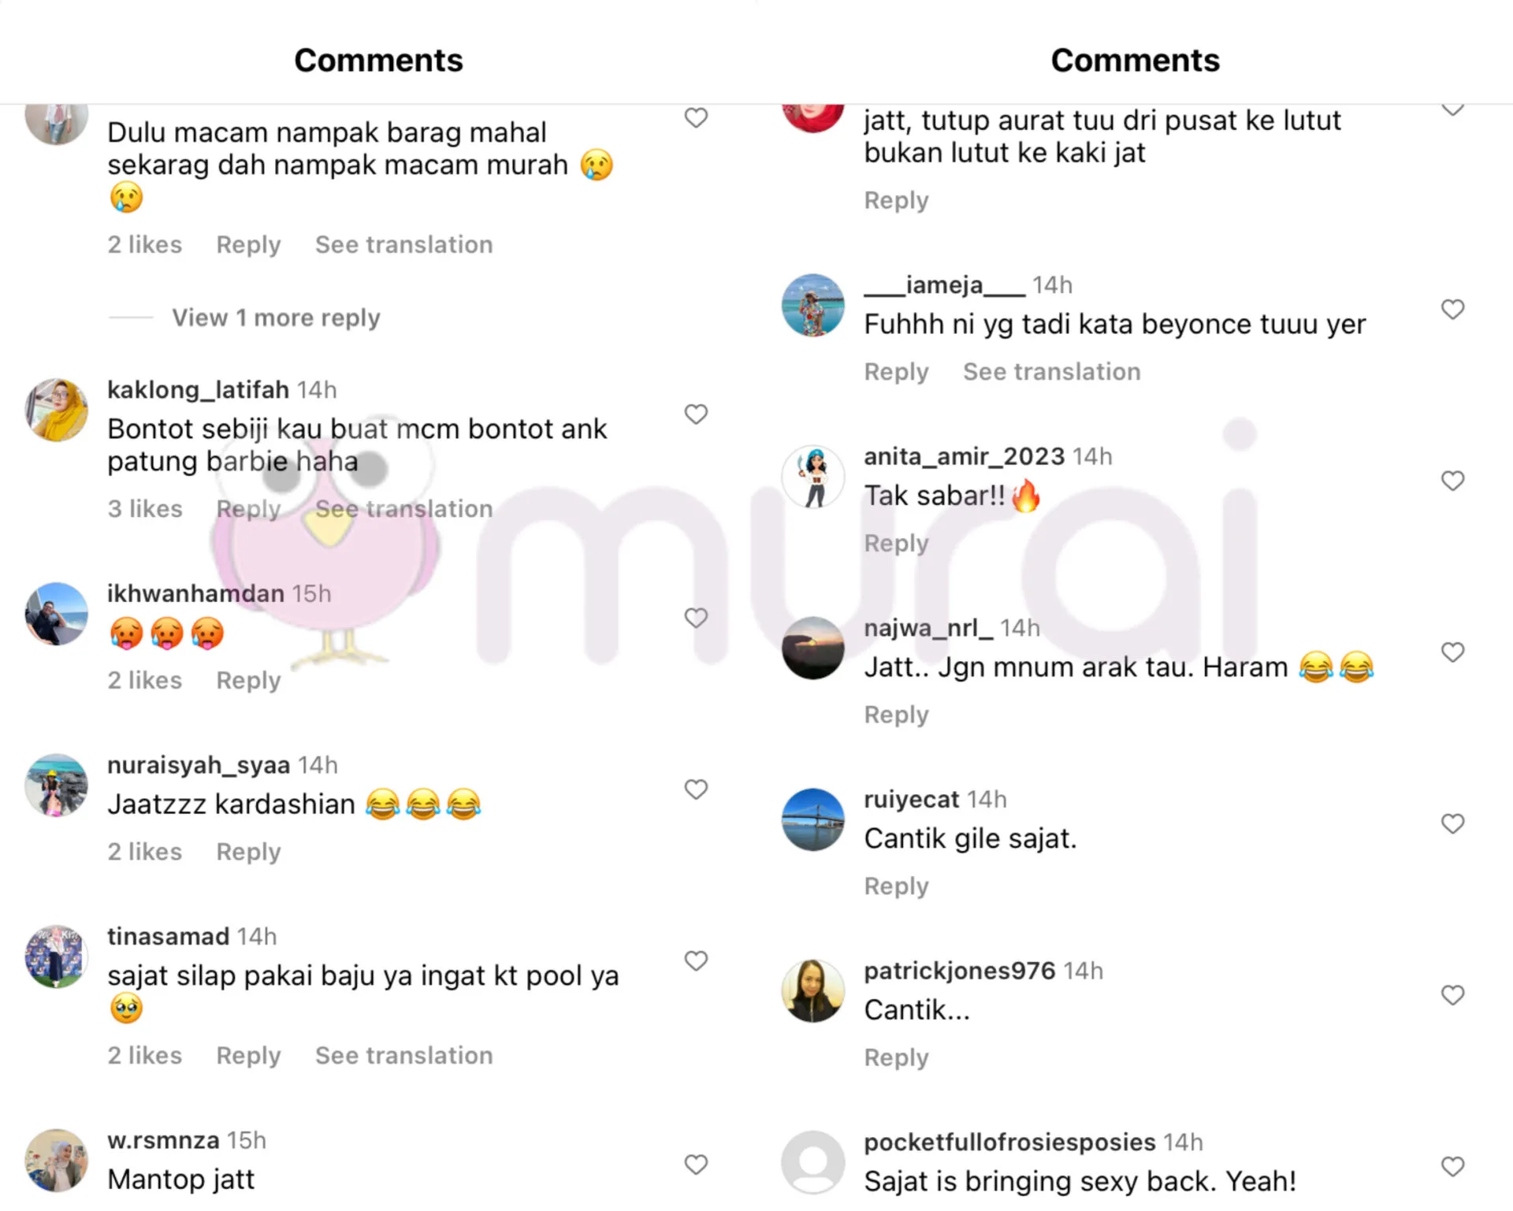The width and height of the screenshot is (1513, 1211).
Task: Reply to ruiyecat's comment
Action: click(x=896, y=886)
